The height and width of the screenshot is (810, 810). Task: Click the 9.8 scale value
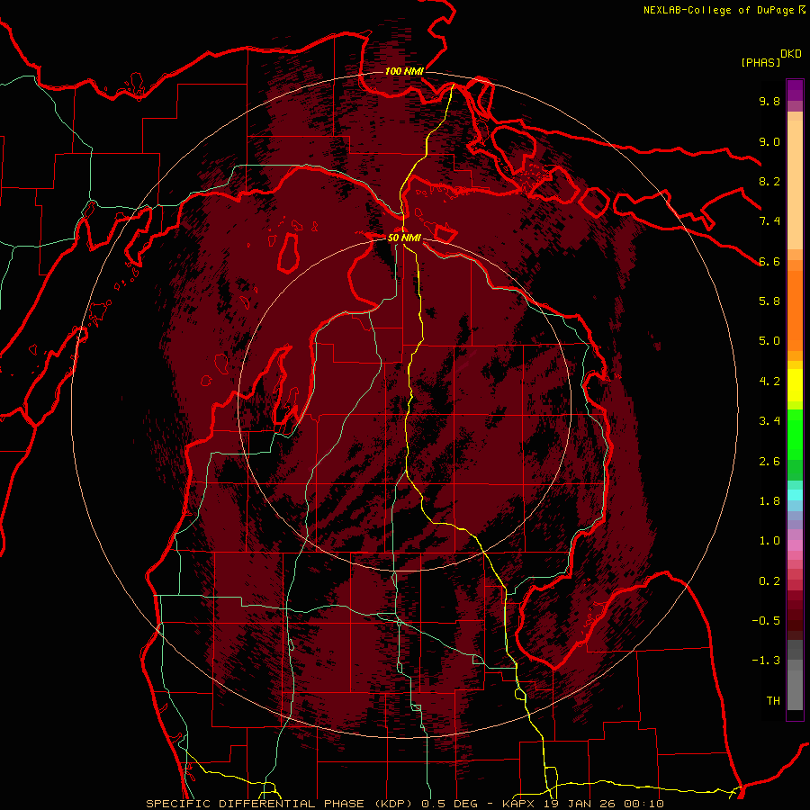(x=769, y=101)
